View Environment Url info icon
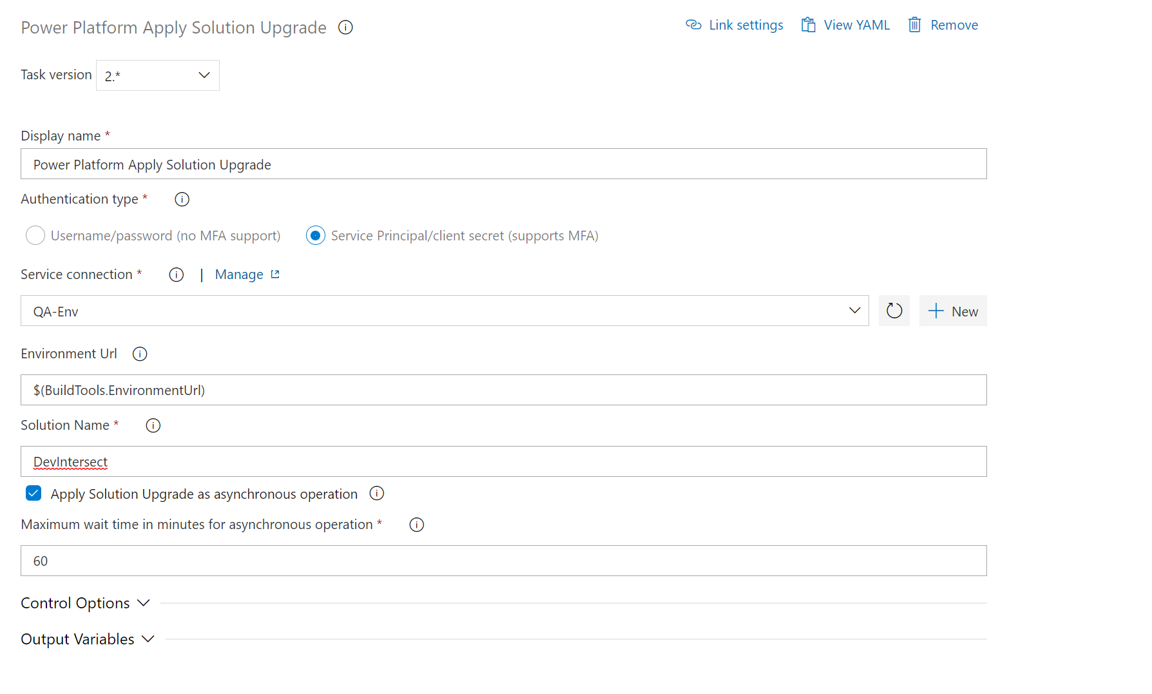Viewport: 1152px width, 694px height. click(x=140, y=353)
